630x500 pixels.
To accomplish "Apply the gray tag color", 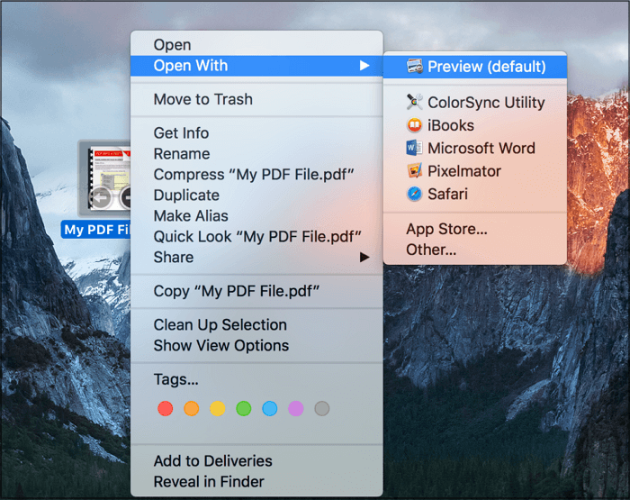I will (322, 408).
